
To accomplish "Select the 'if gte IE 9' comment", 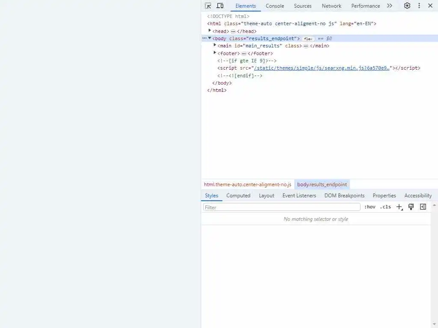I will pyautogui.click(x=247, y=61).
